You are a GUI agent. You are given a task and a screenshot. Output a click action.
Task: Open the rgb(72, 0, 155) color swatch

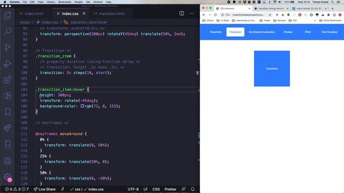(x=82, y=106)
